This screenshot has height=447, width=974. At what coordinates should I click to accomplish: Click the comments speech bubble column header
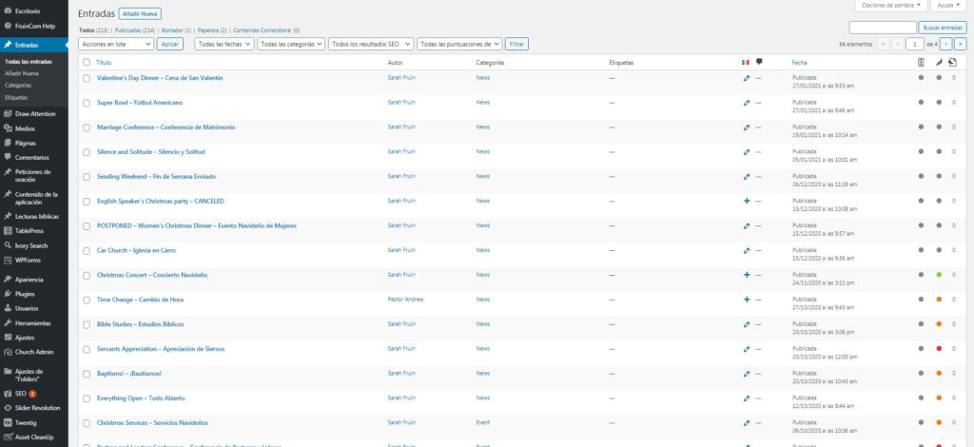click(x=759, y=62)
